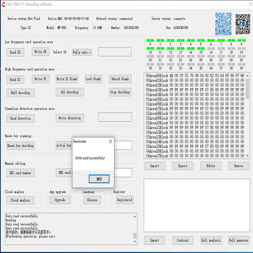Click log panel scroll down arrow

135,242
